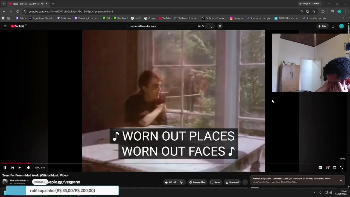
Task: Open the YouTube account avatar menu
Action: tap(341, 26)
